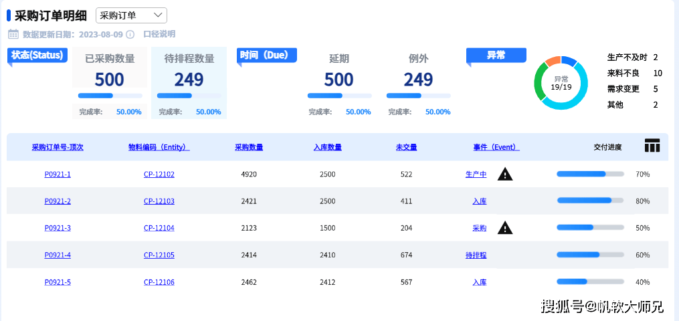Open 入库 event in P0921-5 row

[x=480, y=282]
